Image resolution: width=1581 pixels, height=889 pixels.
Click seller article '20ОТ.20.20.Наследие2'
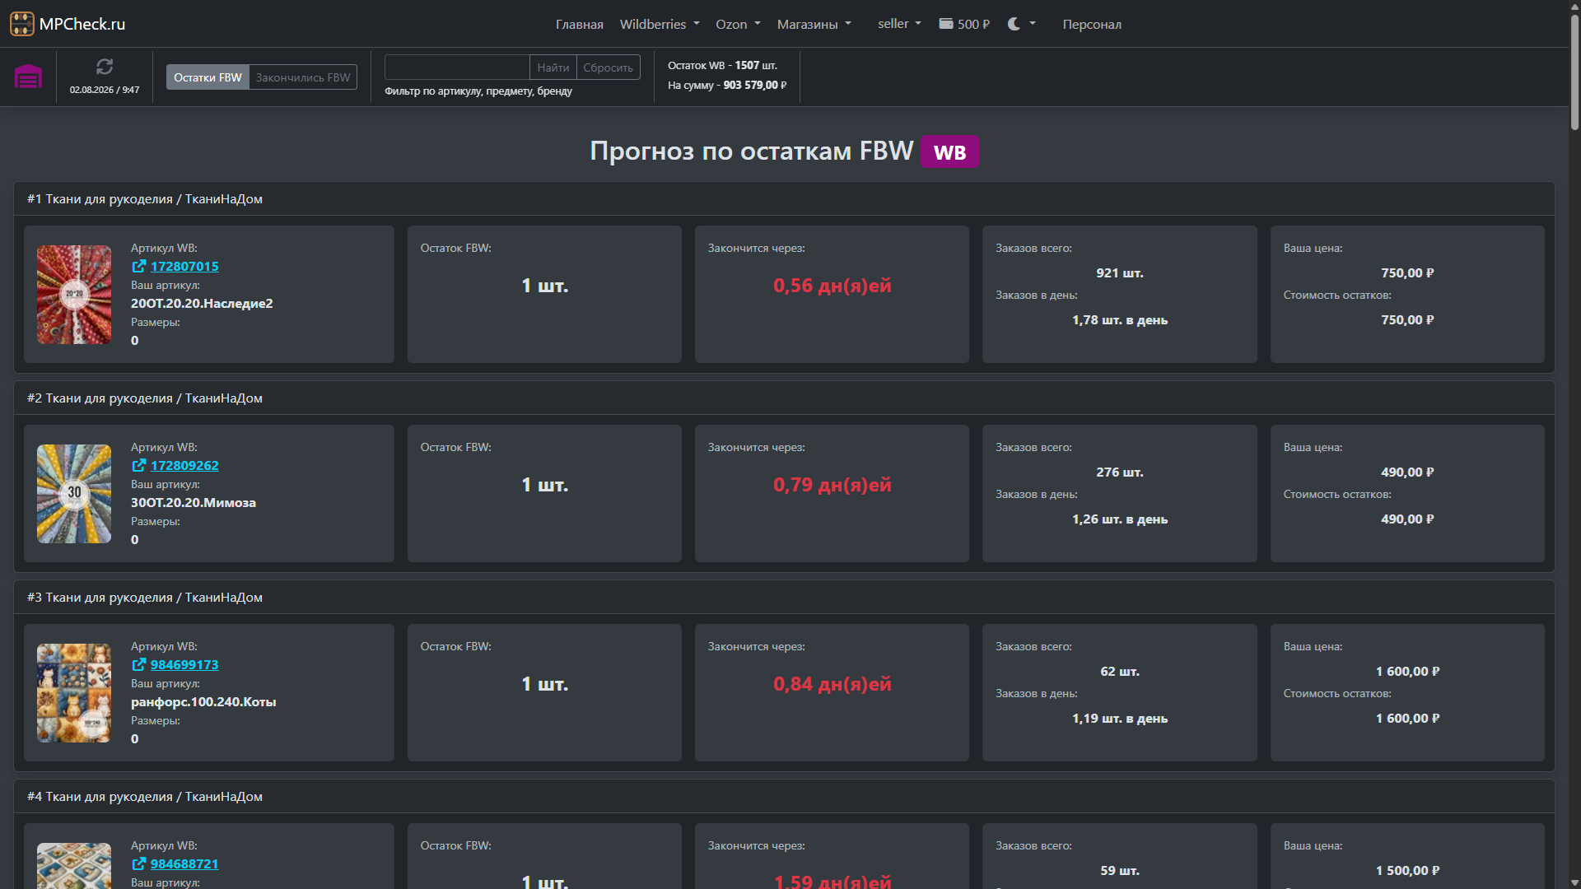[x=202, y=303]
